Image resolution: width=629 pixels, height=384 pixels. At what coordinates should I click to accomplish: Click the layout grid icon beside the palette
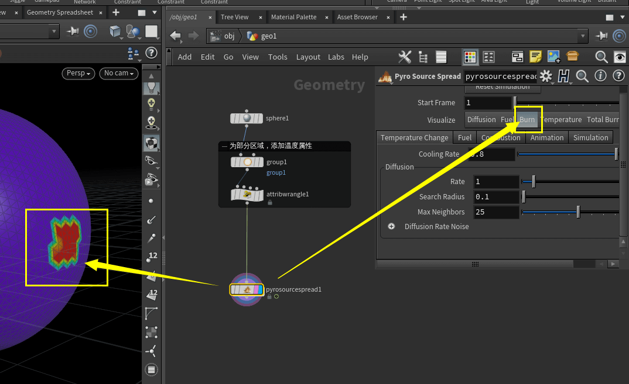coord(488,57)
